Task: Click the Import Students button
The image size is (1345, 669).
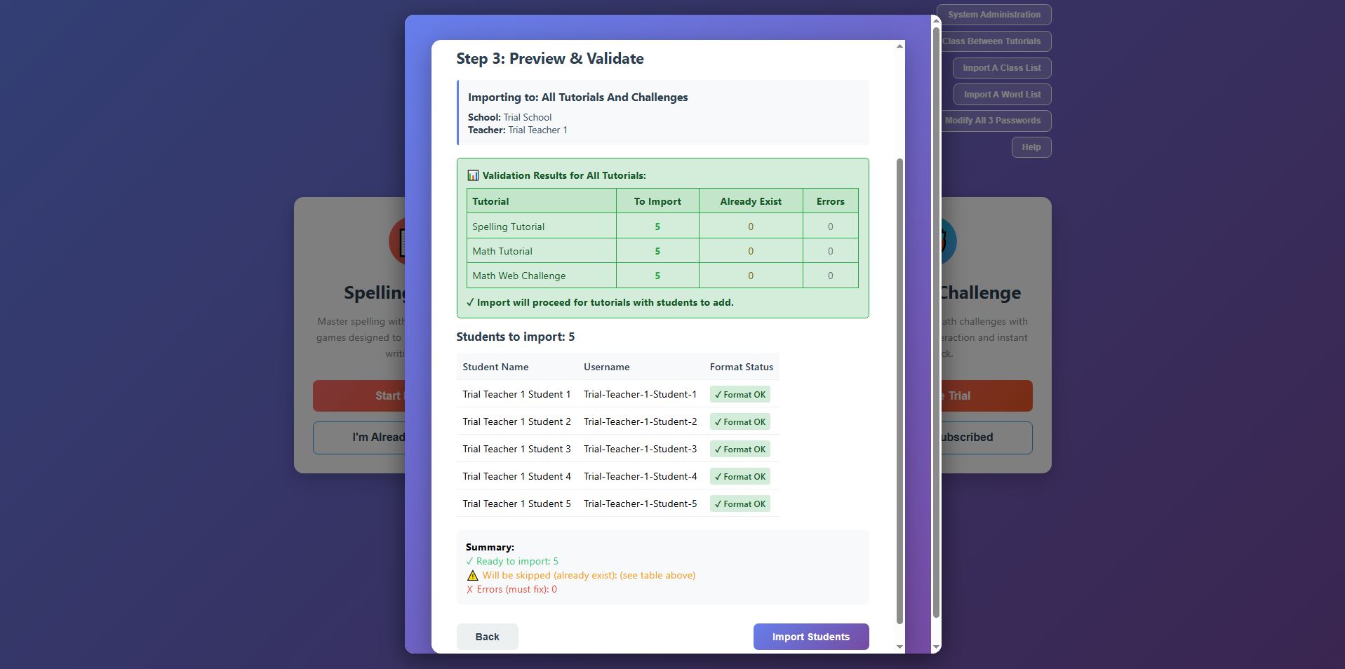Action: pyautogui.click(x=810, y=636)
